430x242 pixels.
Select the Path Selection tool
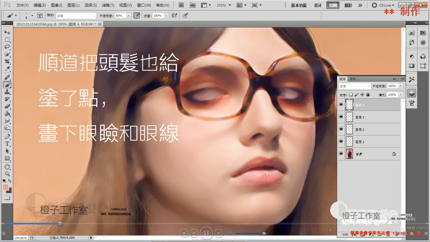coord(7,151)
